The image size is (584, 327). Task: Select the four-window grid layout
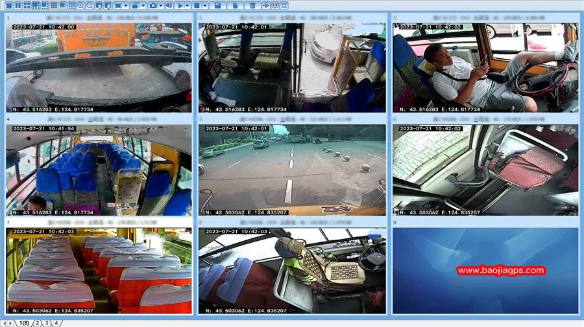[27, 5]
